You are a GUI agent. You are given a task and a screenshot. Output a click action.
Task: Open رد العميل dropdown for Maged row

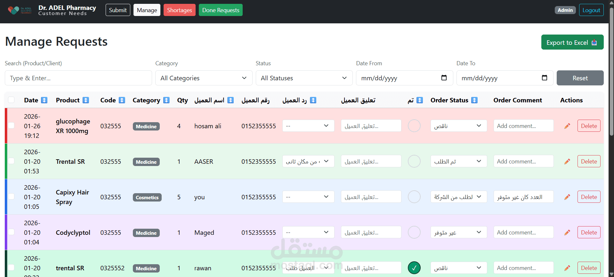coord(308,232)
